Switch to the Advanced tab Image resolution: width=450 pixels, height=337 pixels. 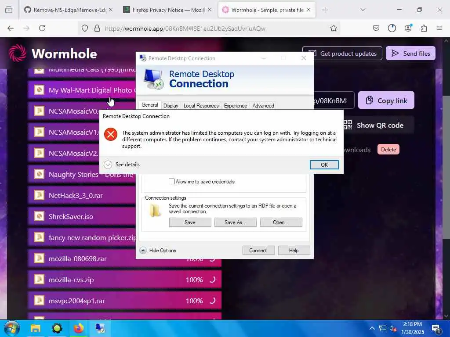coord(263,106)
